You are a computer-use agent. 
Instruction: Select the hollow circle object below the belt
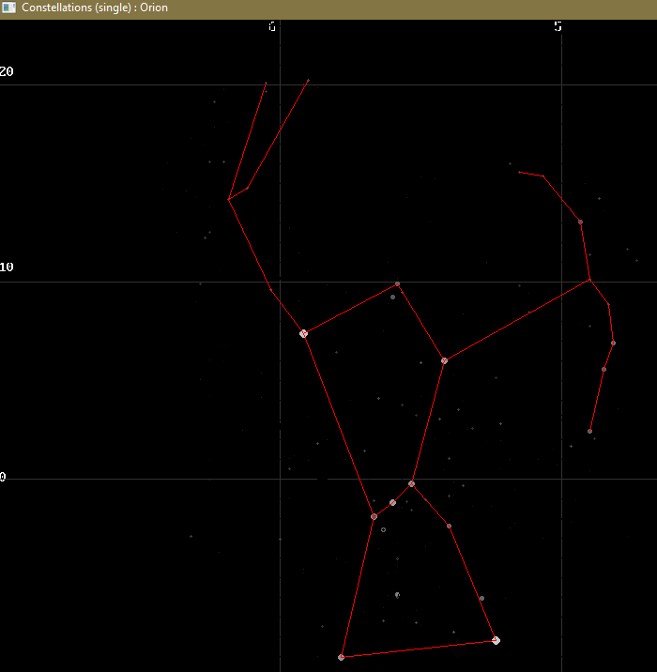tap(383, 529)
